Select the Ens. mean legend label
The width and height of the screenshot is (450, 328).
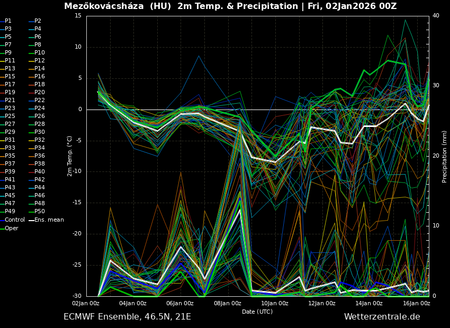point(49,220)
